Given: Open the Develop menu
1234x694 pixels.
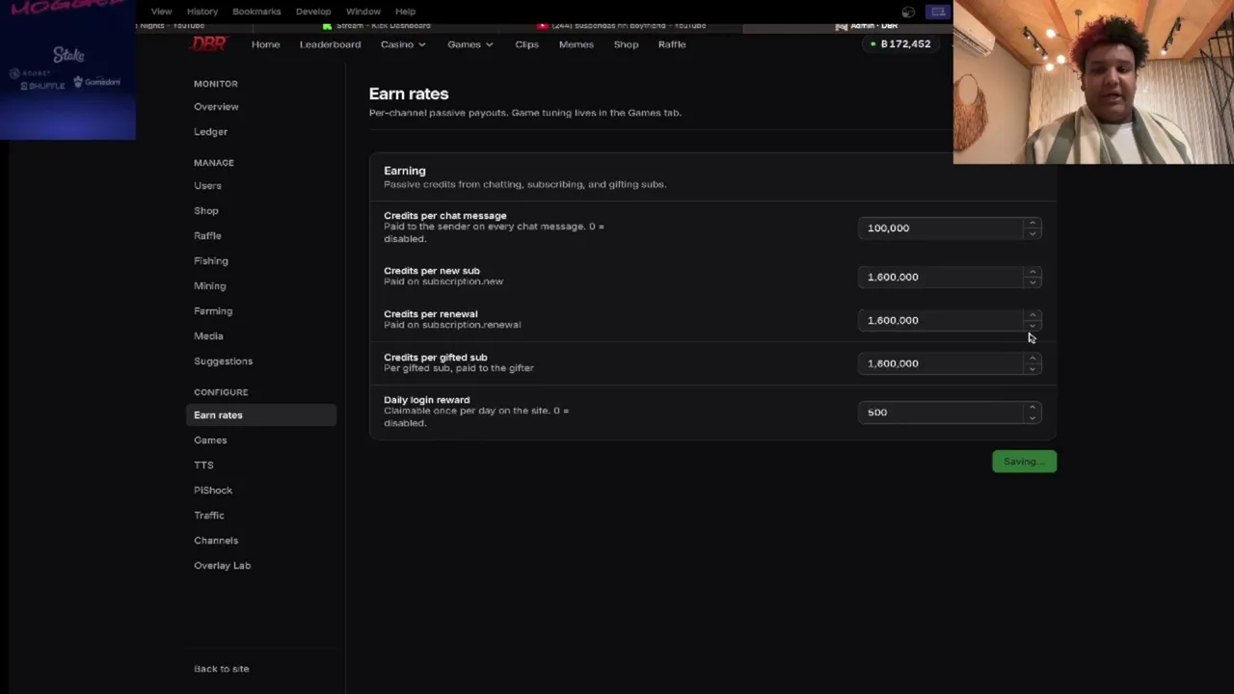Looking at the screenshot, I should pyautogui.click(x=313, y=12).
